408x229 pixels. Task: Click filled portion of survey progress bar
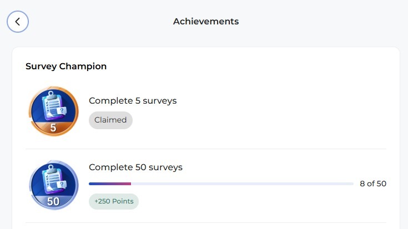110,184
